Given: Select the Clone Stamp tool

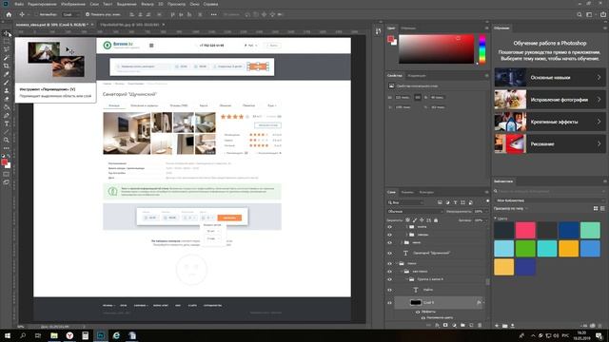Looking at the screenshot, I should pos(7,90).
